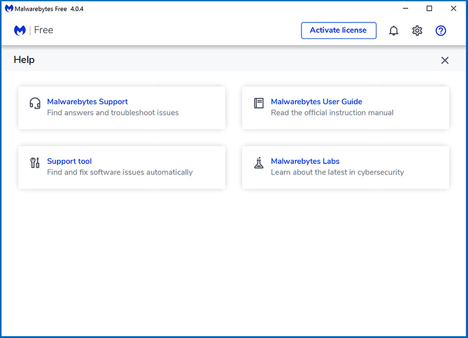Open the Malwarebytes Labs link
This screenshot has width=468, height=338.
[x=305, y=161]
